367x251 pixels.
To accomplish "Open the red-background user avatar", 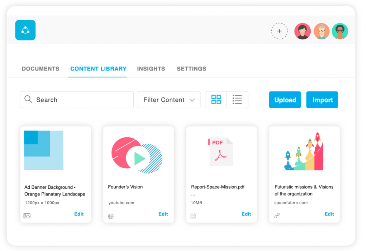I will 302,32.
